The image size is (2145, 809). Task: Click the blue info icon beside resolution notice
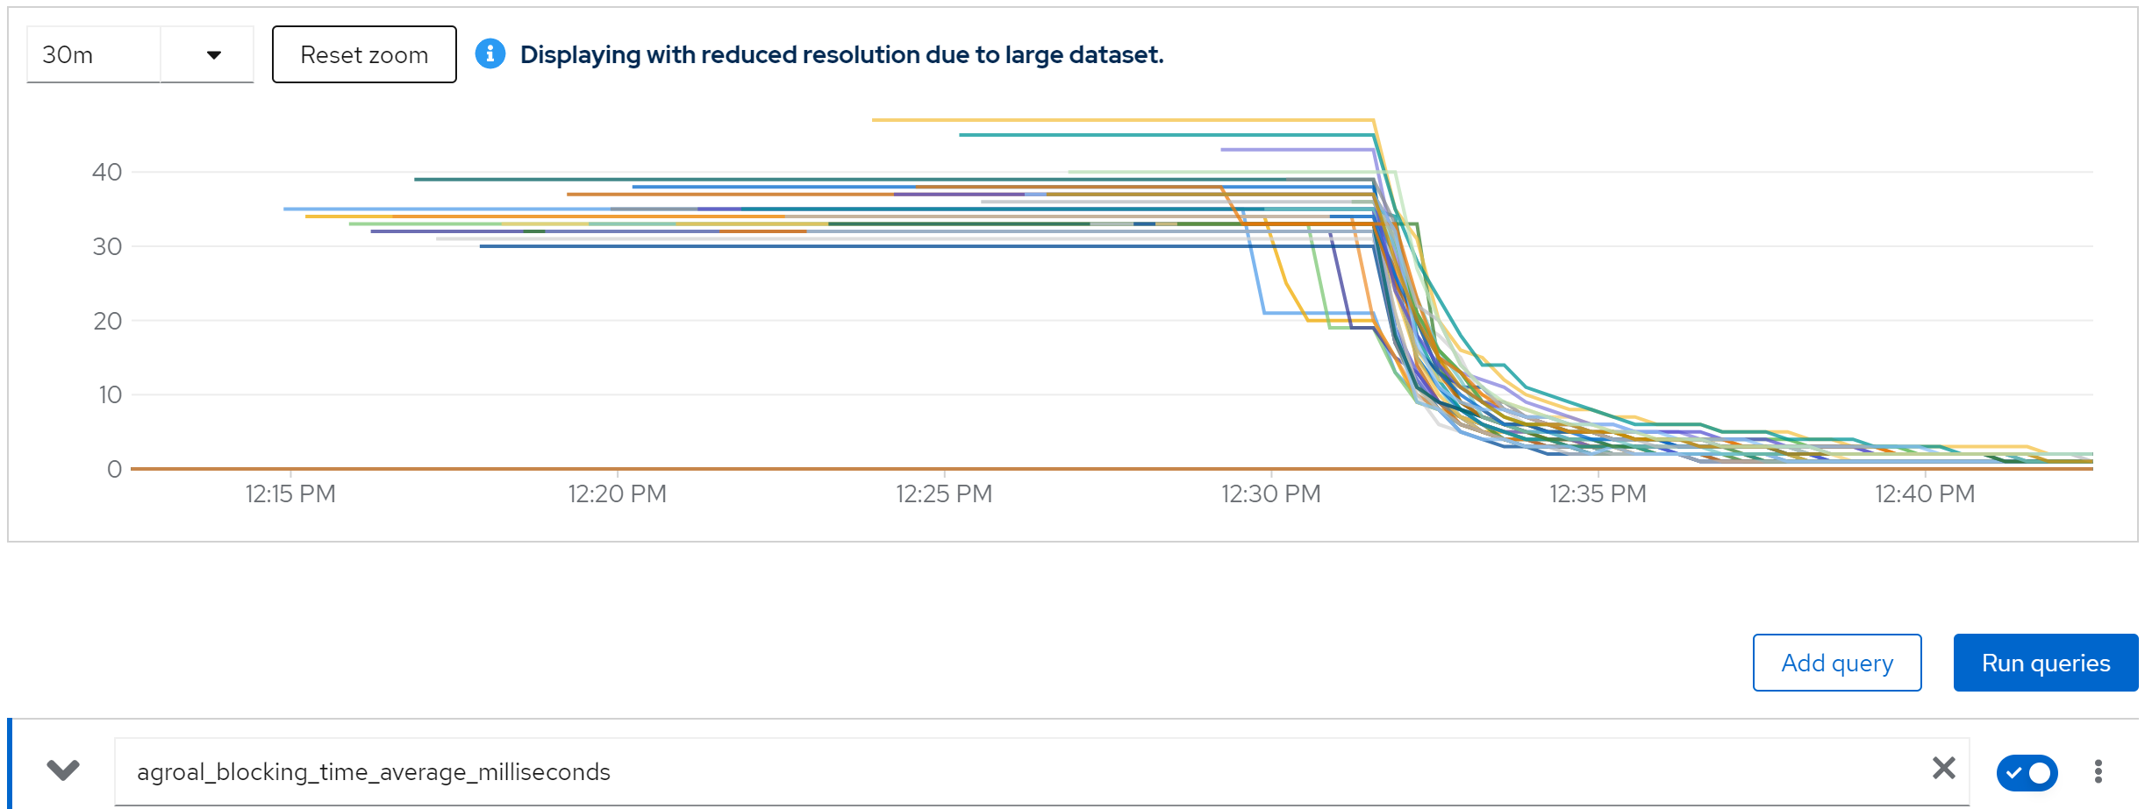pyautogui.click(x=490, y=54)
